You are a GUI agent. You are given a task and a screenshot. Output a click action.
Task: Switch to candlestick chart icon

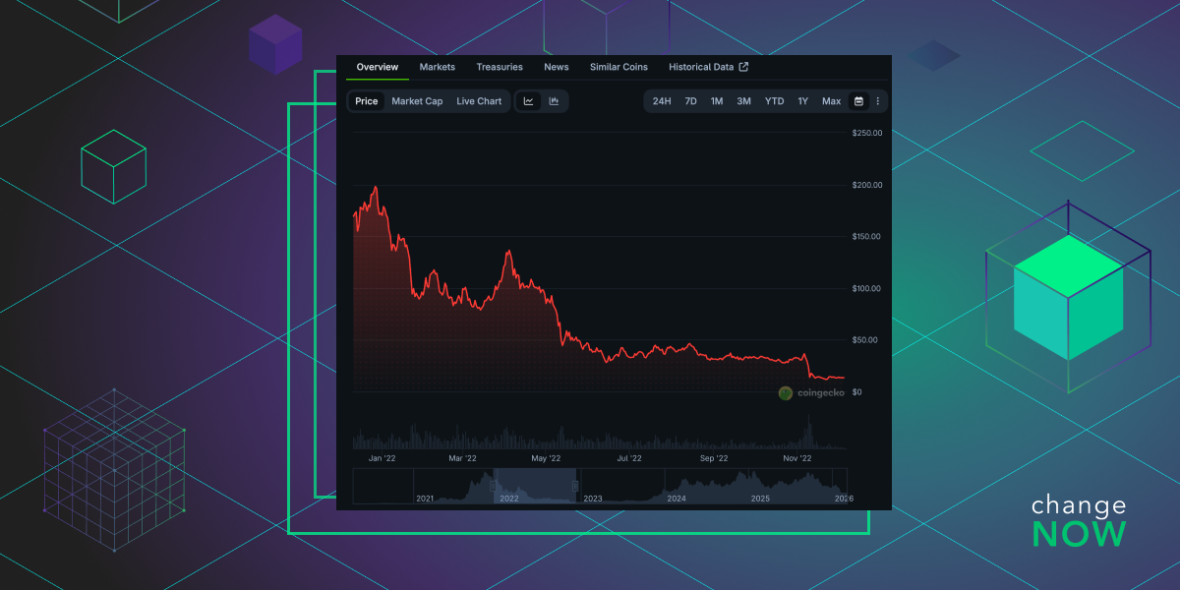tap(554, 101)
